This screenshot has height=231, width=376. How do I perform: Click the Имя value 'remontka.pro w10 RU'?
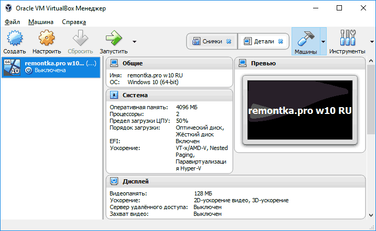[155, 75]
